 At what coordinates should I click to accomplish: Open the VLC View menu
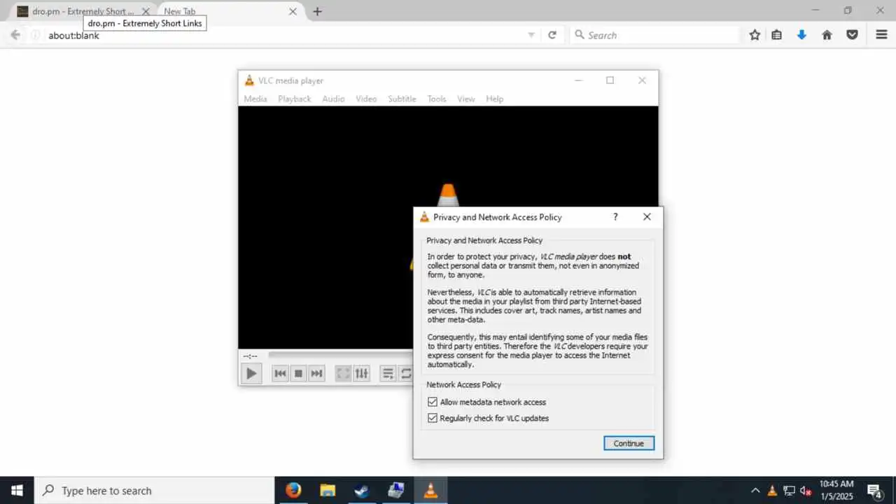(x=466, y=99)
